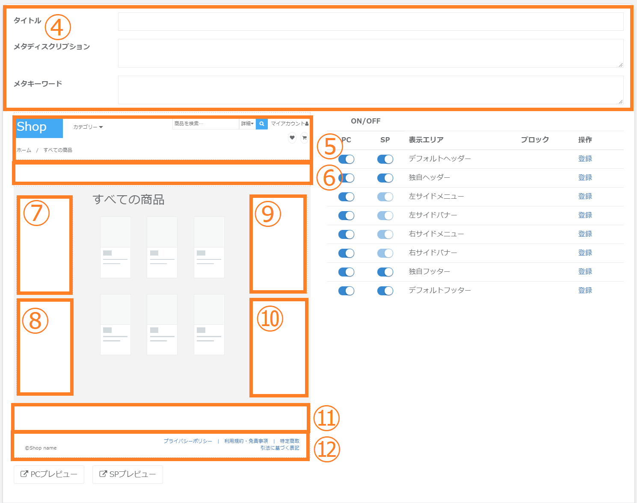Toggle the SP switch for デフォルトフッター
The height and width of the screenshot is (503, 637).
385,291
